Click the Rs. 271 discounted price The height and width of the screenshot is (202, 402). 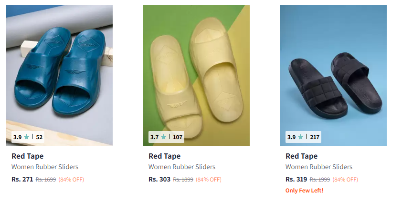tap(22, 179)
